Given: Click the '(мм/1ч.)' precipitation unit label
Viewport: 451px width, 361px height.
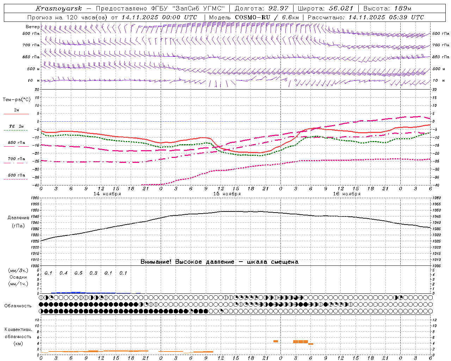Looking at the screenshot, I should click(x=18, y=284).
